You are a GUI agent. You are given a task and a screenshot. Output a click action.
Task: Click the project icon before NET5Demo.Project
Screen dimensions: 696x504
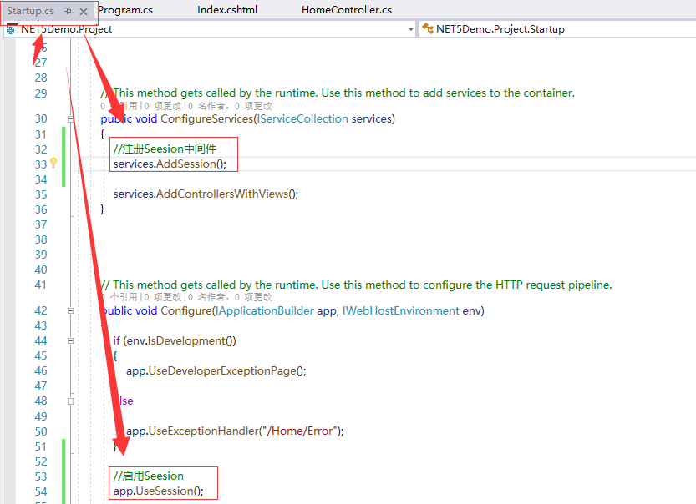11,28
